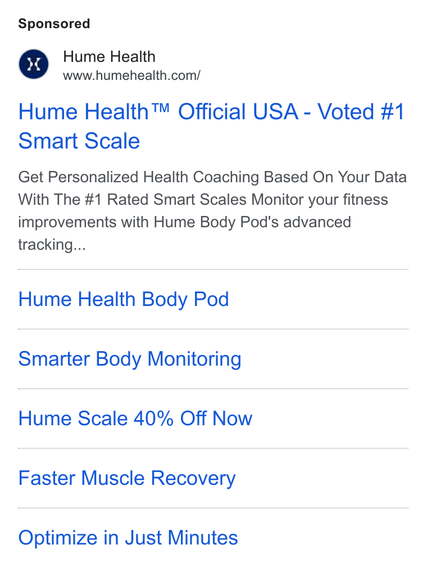
Task: Select the 'Voted #1' part of headline
Action: coord(361,111)
